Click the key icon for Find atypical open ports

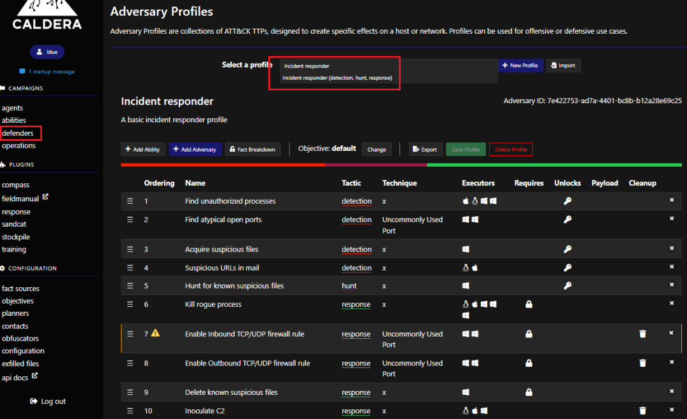(567, 220)
